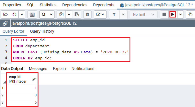Expand the Execute options dropdown arrow
The height and width of the screenshot is (107, 195).
click(x=180, y=14)
